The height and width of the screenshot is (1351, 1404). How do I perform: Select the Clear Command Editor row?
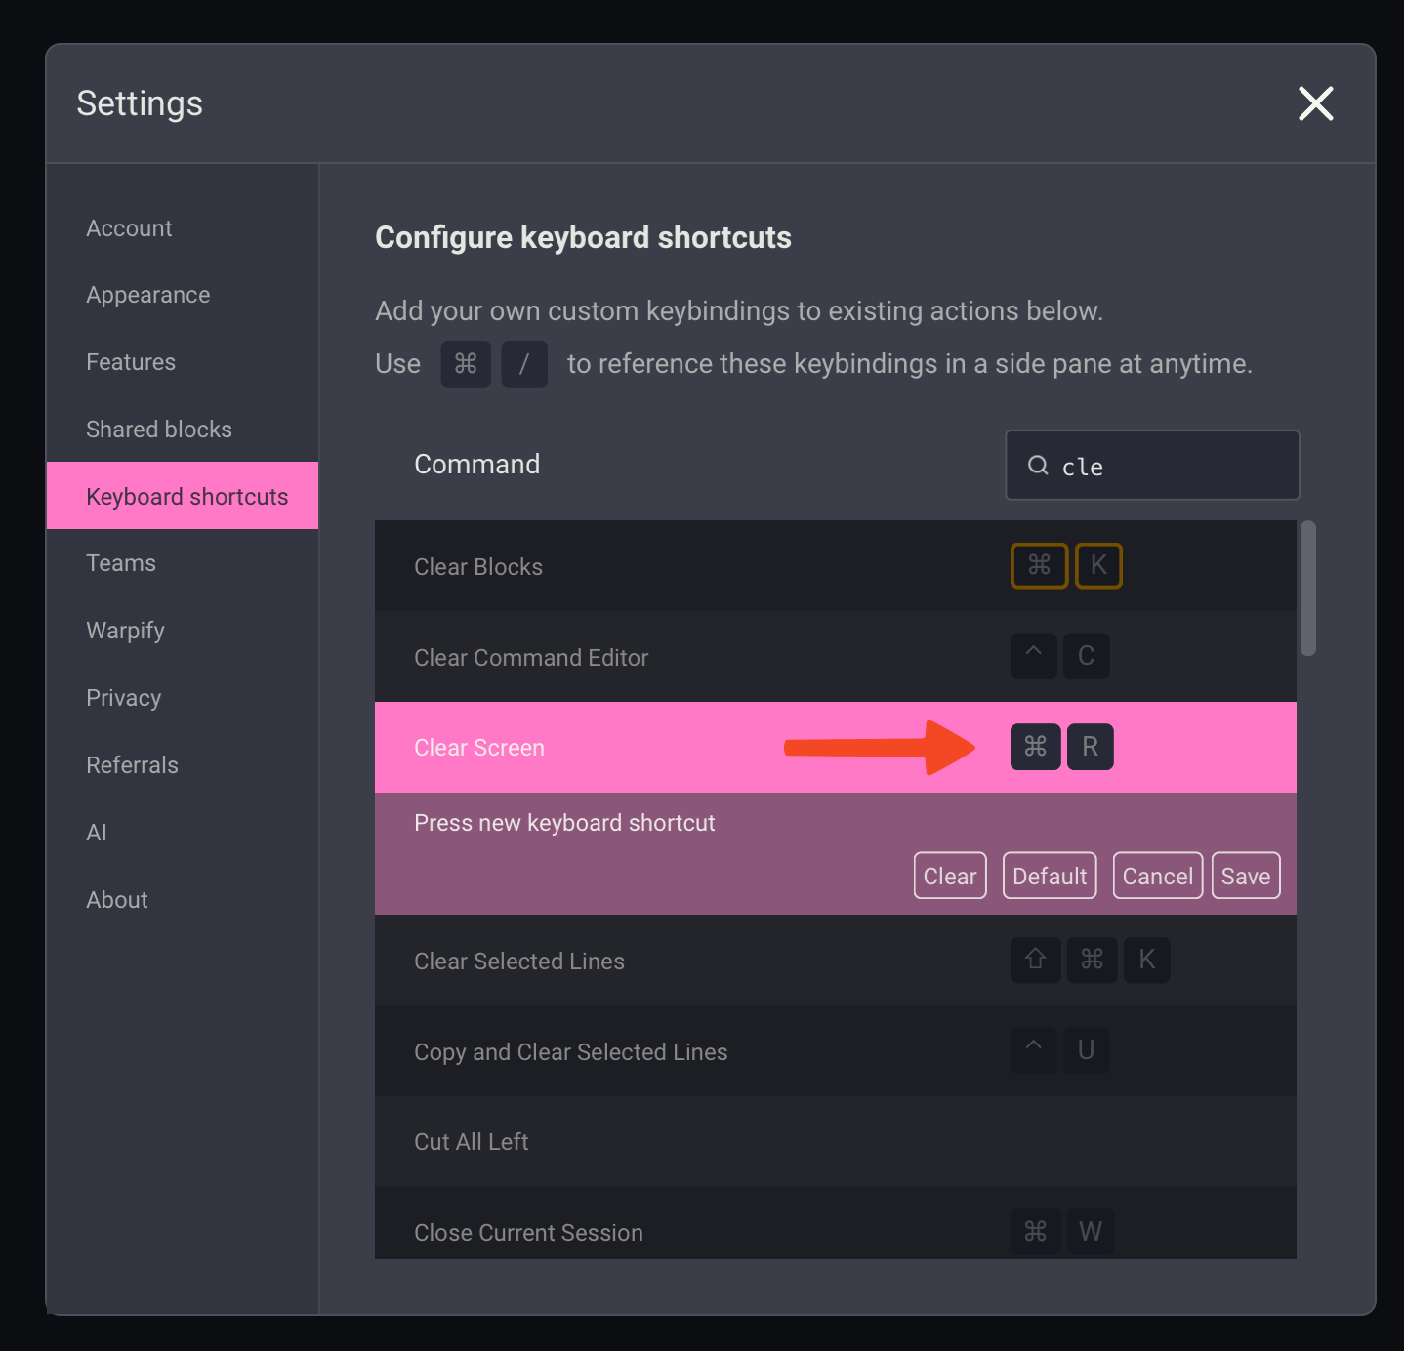pos(836,657)
